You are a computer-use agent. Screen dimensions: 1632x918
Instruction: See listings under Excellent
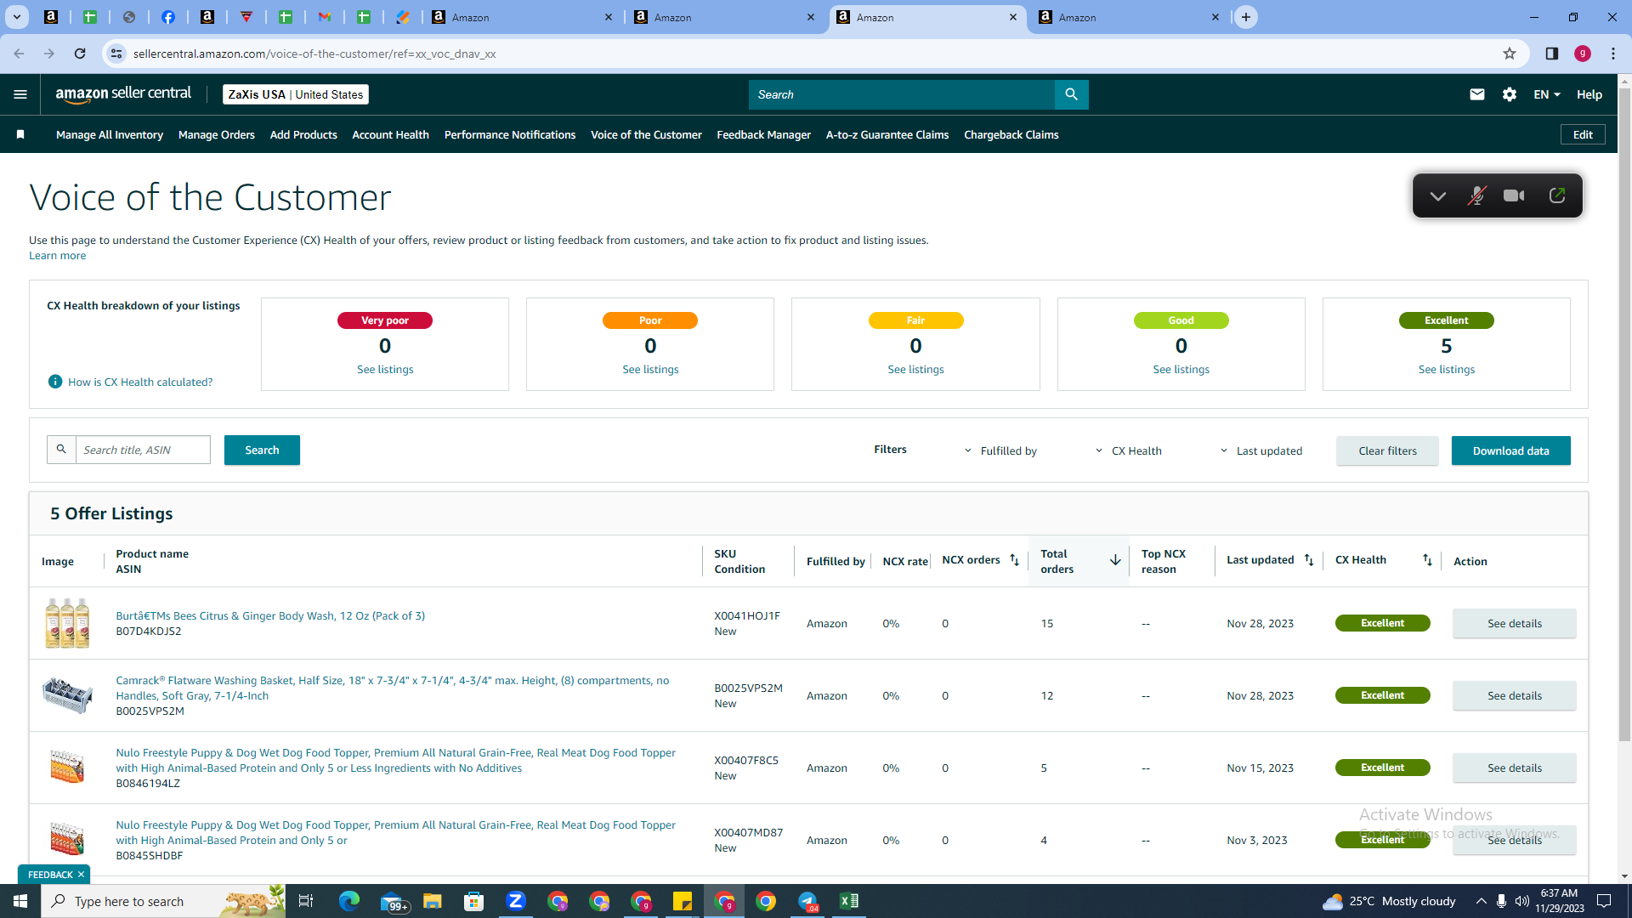(x=1446, y=369)
